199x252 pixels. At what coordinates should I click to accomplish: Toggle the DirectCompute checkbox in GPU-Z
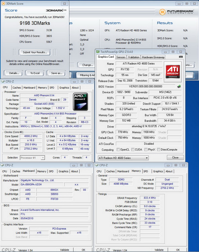tap(159, 150)
